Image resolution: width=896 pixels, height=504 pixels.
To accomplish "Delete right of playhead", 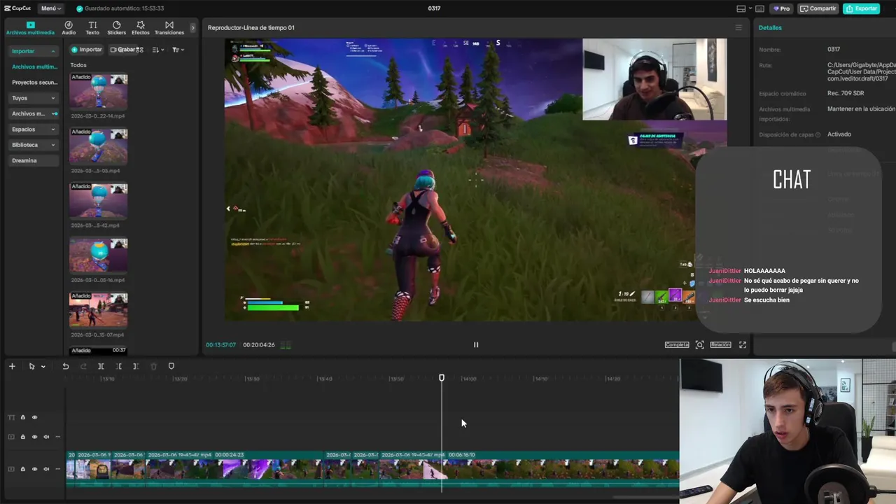I will [136, 366].
